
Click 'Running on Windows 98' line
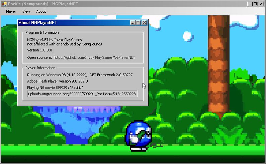pos(80,75)
